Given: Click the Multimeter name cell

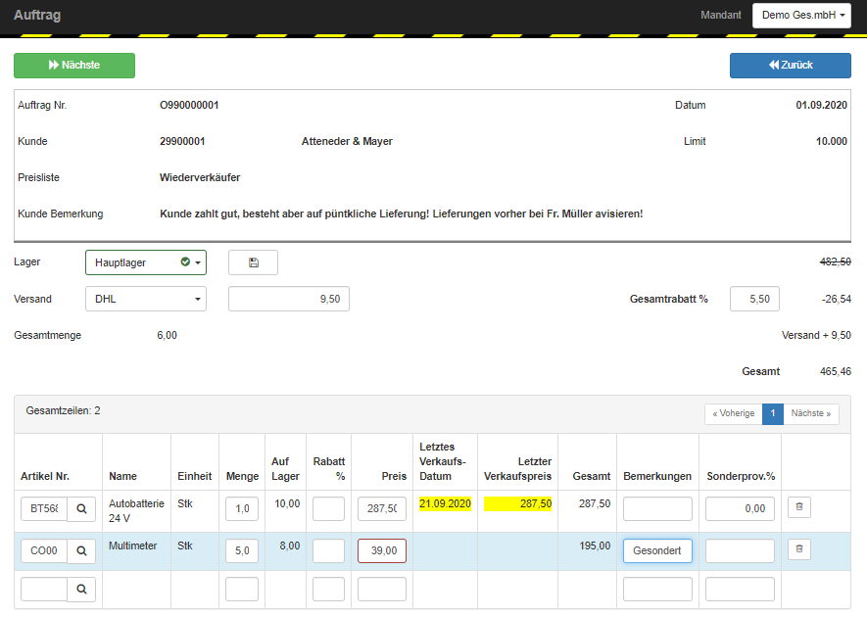Looking at the screenshot, I should (132, 546).
